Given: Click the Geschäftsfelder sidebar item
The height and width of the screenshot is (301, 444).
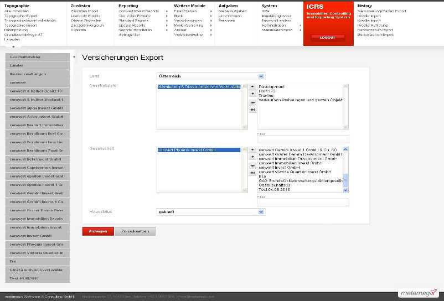Looking at the screenshot, I should click(38, 57).
